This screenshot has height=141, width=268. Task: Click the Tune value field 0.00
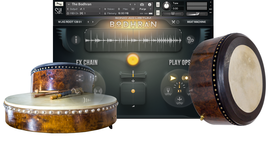coord(177,9)
